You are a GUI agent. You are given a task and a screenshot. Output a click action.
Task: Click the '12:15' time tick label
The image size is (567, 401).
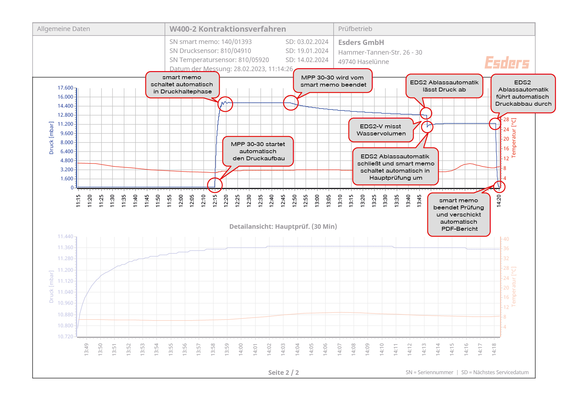pos(215,201)
